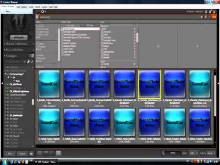
Task: Switch to the All Types filter tab
Action: [x=90, y=25]
